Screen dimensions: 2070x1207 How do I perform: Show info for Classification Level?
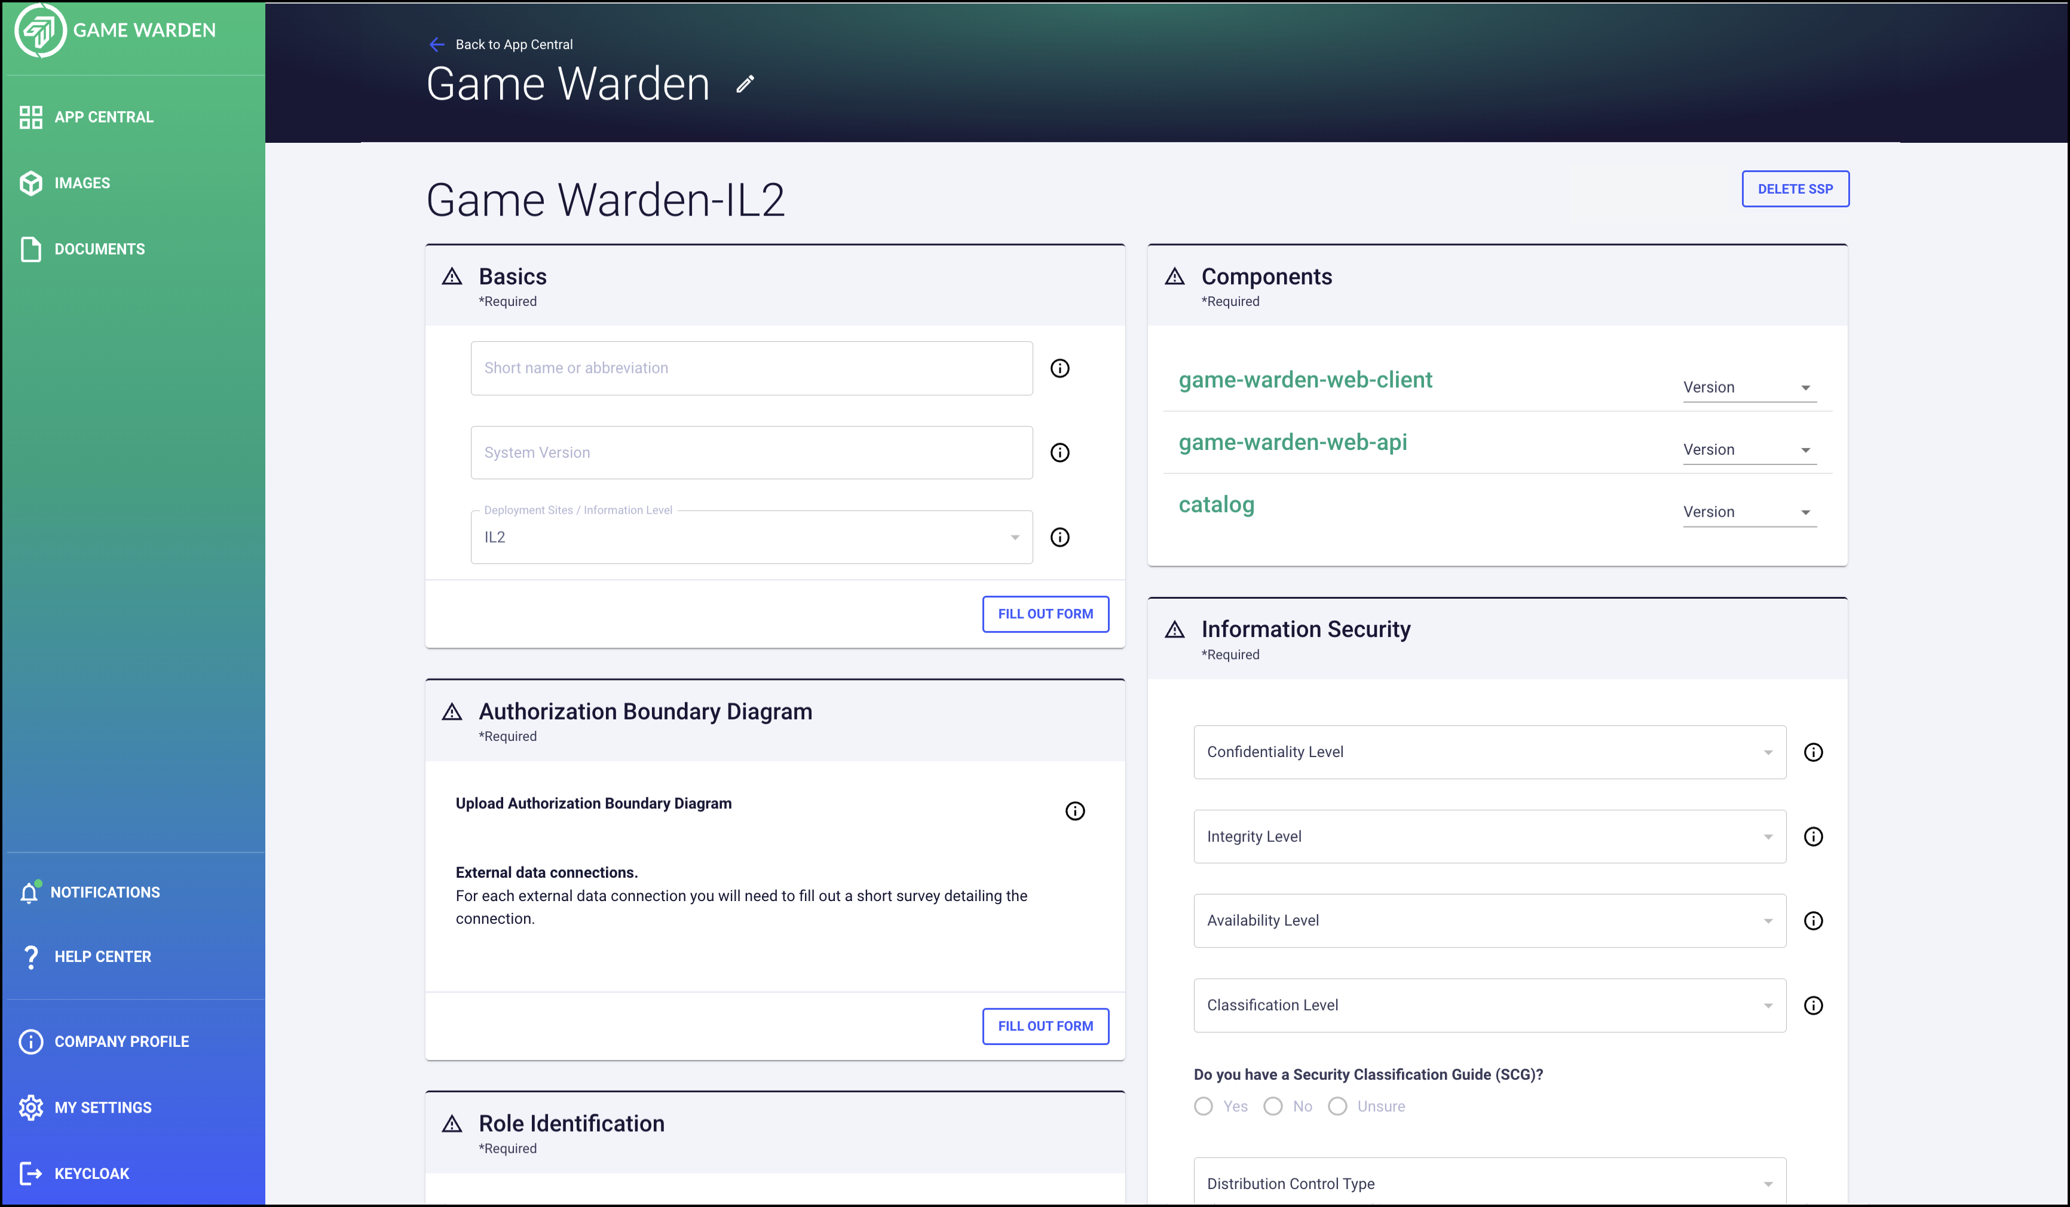coord(1813,1005)
